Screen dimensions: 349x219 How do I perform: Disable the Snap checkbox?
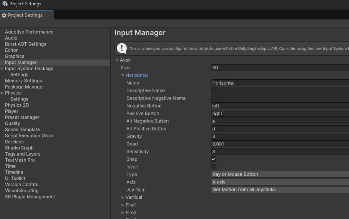[x=214, y=159]
